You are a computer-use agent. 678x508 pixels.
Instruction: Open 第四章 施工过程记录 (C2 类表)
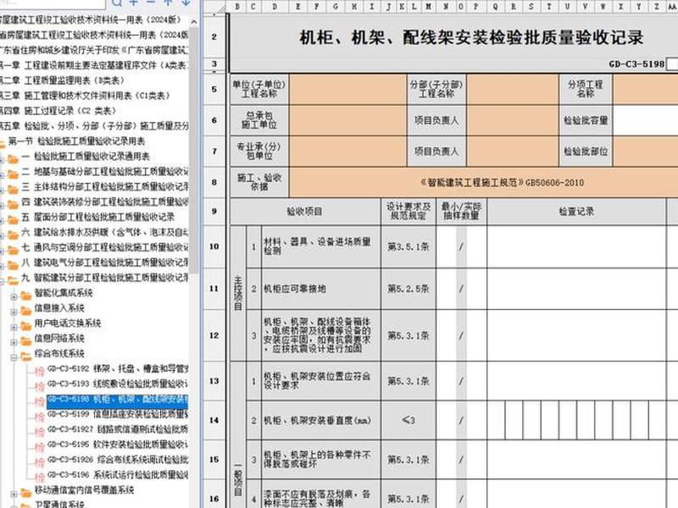pos(58,111)
